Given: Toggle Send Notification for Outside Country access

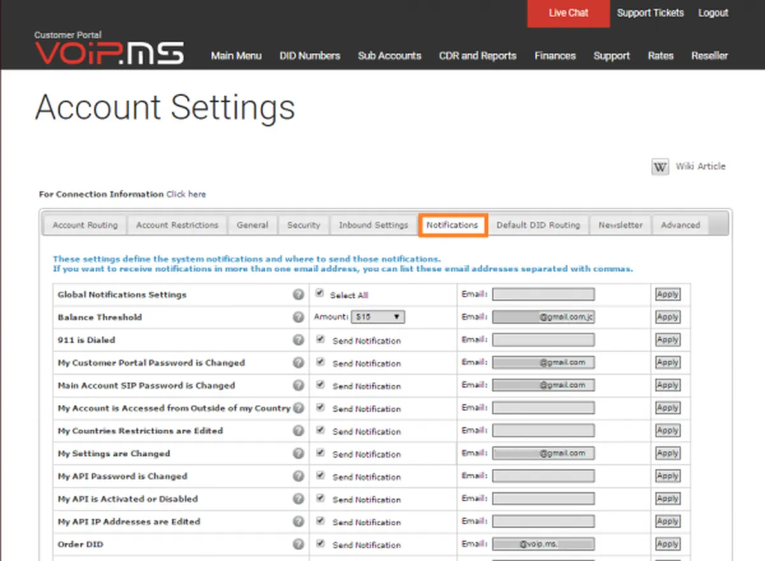Looking at the screenshot, I should click(320, 407).
